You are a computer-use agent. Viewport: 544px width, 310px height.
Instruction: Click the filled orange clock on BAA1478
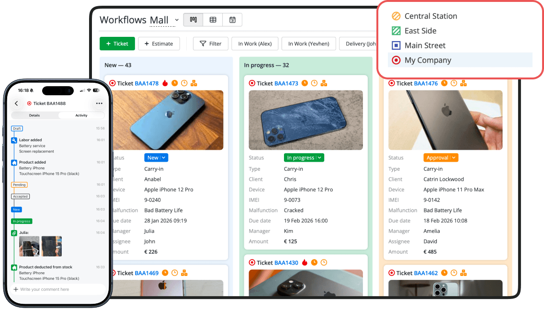point(175,83)
